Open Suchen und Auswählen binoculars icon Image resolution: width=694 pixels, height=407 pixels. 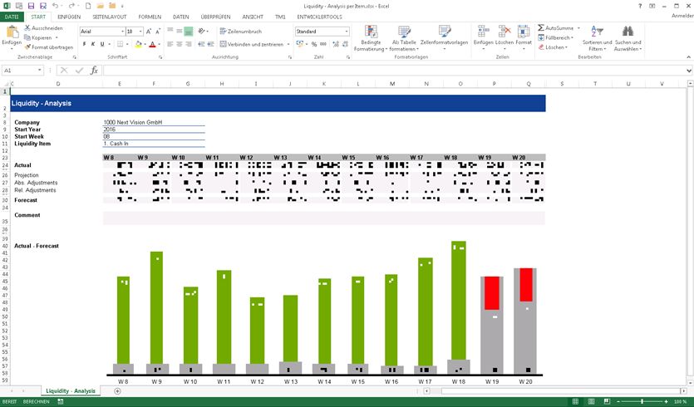[x=628, y=32]
